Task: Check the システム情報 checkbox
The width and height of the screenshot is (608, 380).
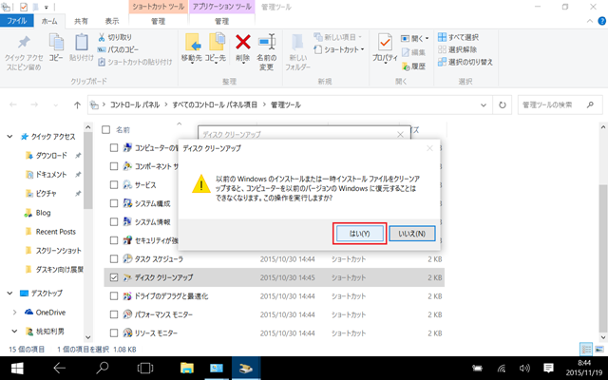Action: (x=114, y=221)
